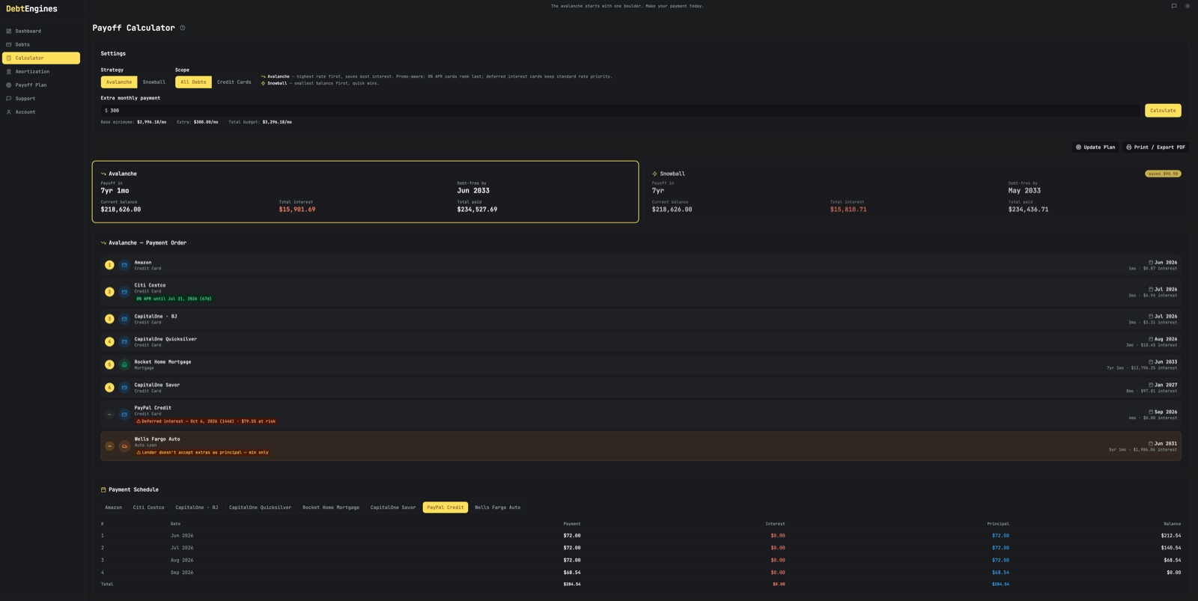Click the $140.54 balance cell
The image size is (1198, 601).
[1171, 548]
